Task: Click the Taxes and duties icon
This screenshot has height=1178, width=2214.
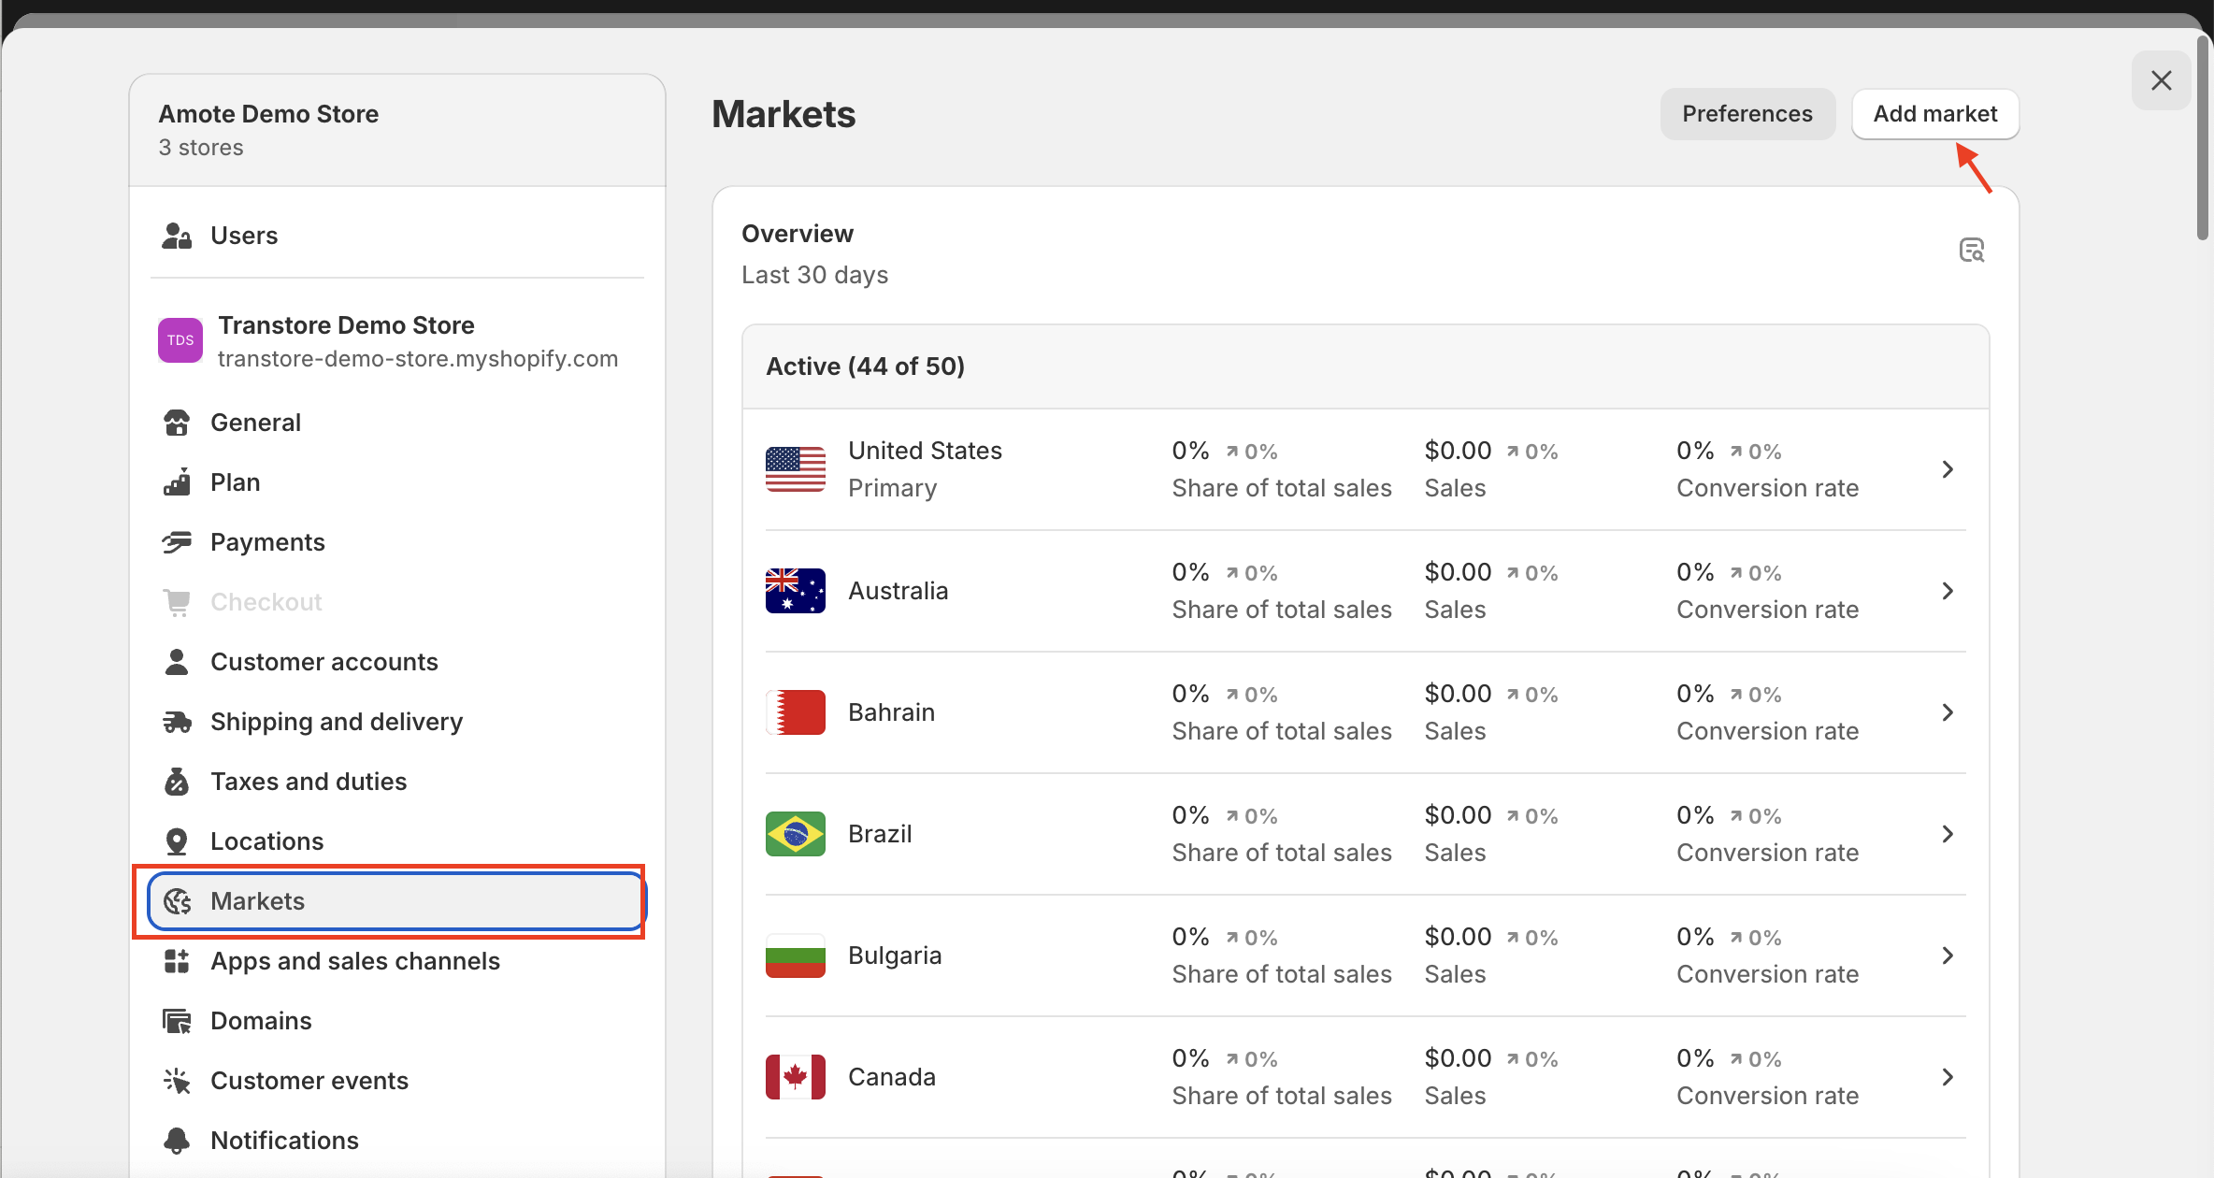Action: pos(177,782)
